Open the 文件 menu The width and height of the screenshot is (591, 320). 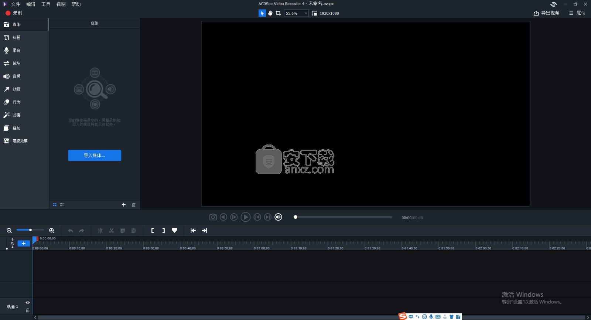(16, 4)
